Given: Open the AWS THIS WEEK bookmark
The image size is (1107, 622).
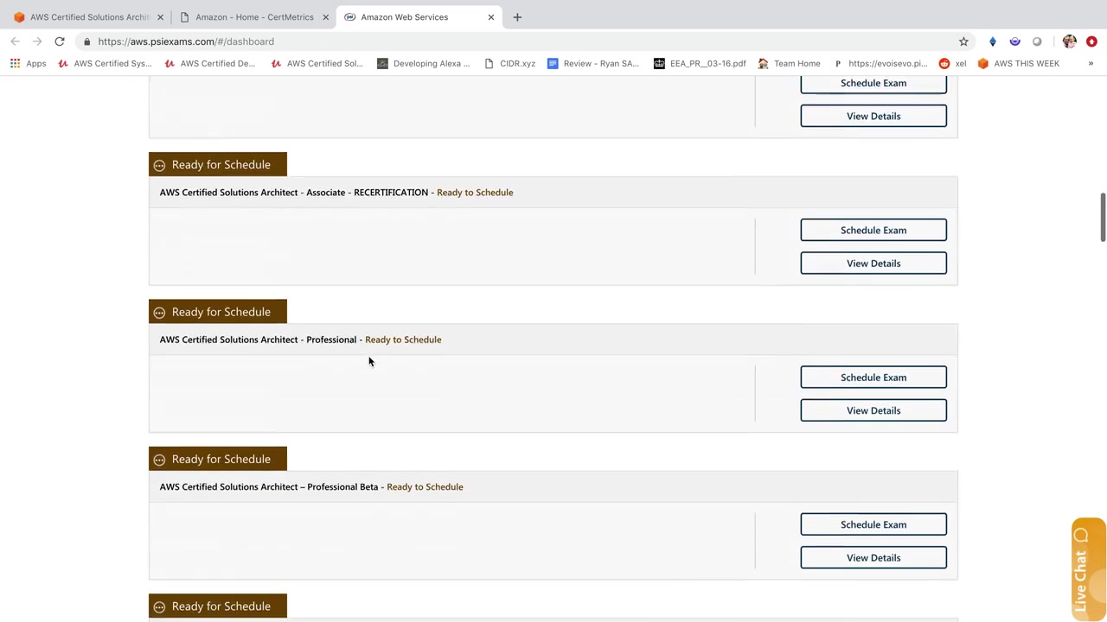Looking at the screenshot, I should point(1019,63).
